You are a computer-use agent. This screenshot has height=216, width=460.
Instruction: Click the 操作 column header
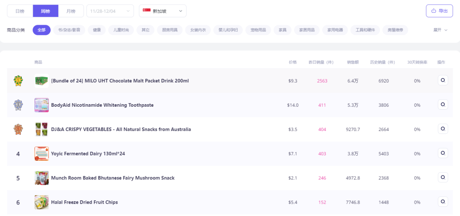441,63
